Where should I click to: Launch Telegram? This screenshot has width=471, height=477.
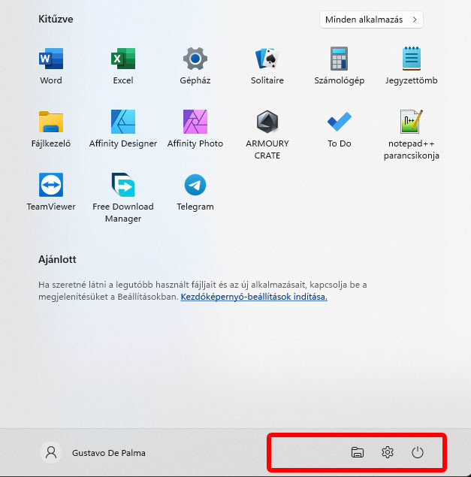(x=195, y=186)
